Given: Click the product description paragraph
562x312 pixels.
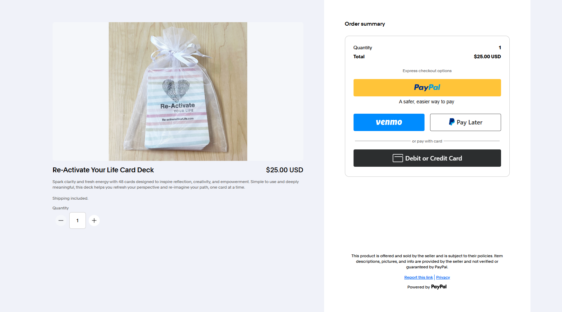Looking at the screenshot, I should (x=175, y=184).
